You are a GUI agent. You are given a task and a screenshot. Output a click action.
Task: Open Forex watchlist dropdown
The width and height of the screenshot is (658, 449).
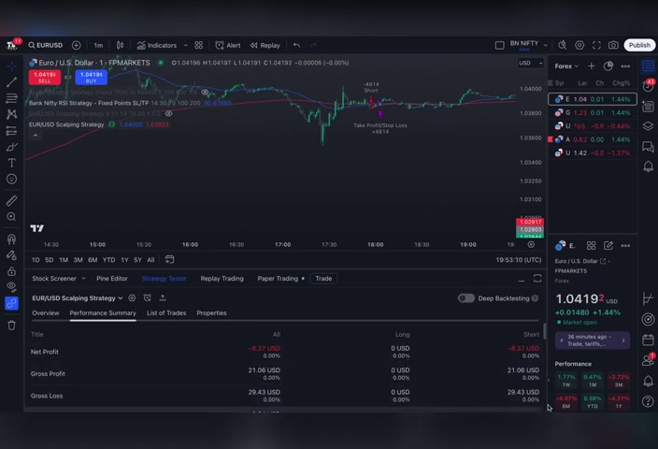566,65
